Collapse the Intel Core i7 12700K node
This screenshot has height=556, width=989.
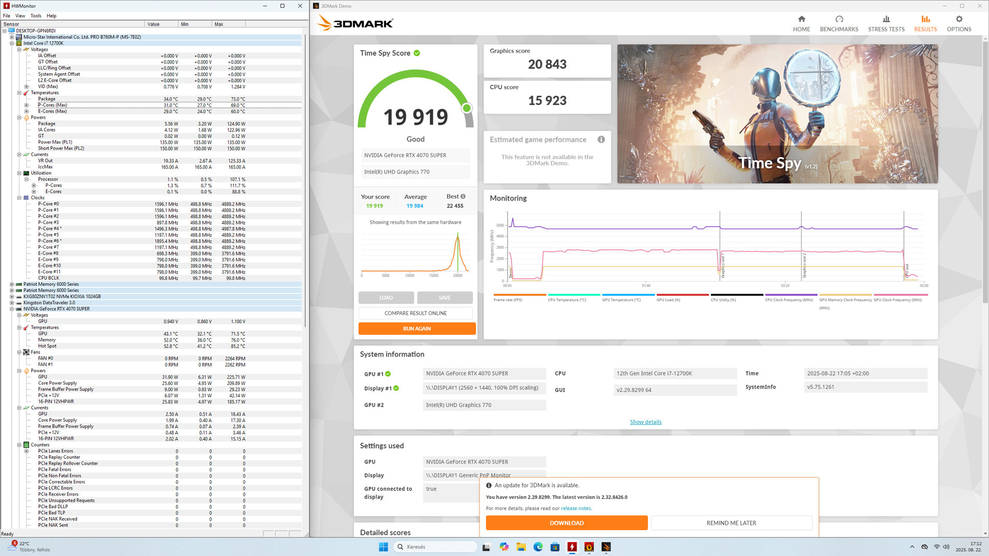tap(12, 44)
